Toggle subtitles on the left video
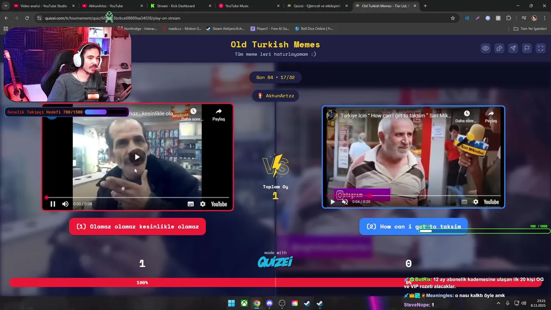 click(x=191, y=204)
